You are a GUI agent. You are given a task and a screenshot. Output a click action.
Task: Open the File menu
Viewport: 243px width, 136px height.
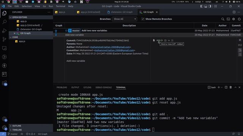coord(9,6)
